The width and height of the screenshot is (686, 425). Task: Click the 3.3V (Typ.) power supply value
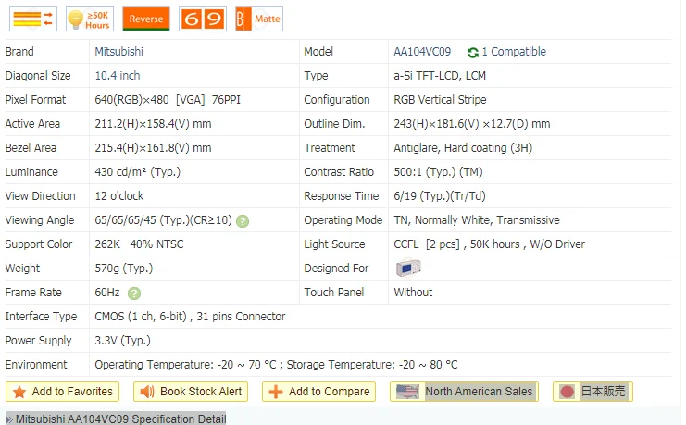click(x=122, y=341)
